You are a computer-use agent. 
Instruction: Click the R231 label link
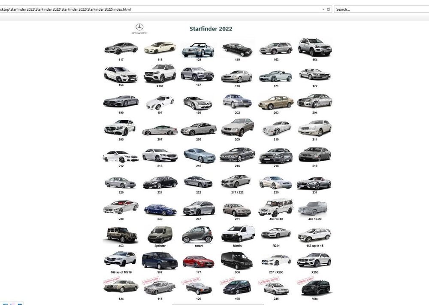276,246
